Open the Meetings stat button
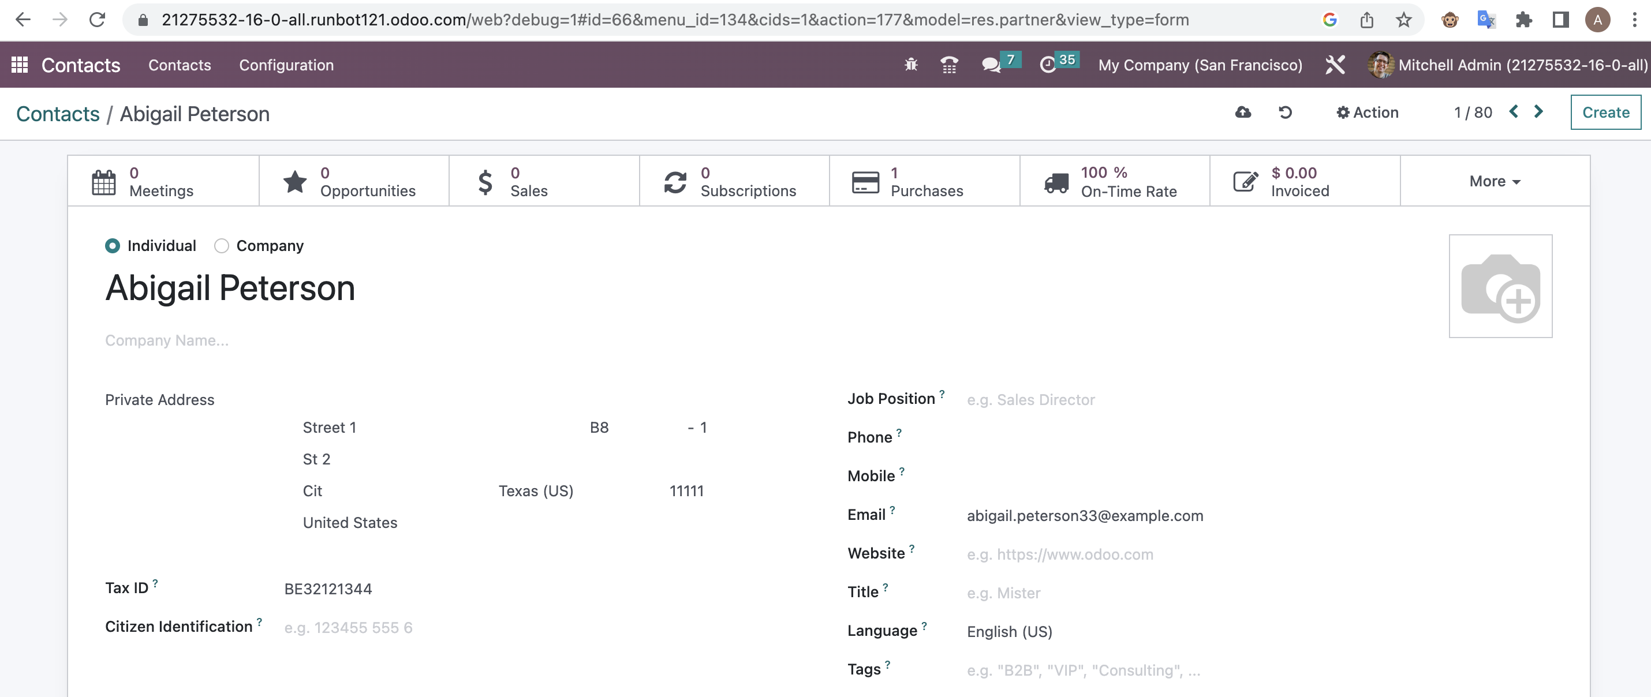The image size is (1651, 697). [x=163, y=181]
